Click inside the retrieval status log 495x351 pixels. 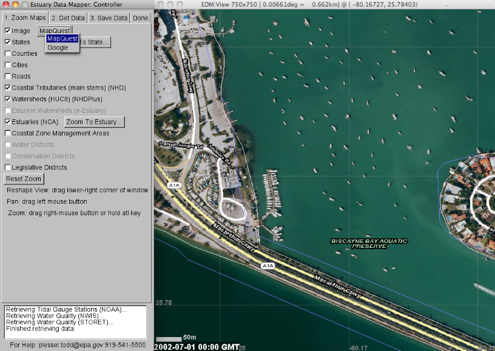coord(73,321)
